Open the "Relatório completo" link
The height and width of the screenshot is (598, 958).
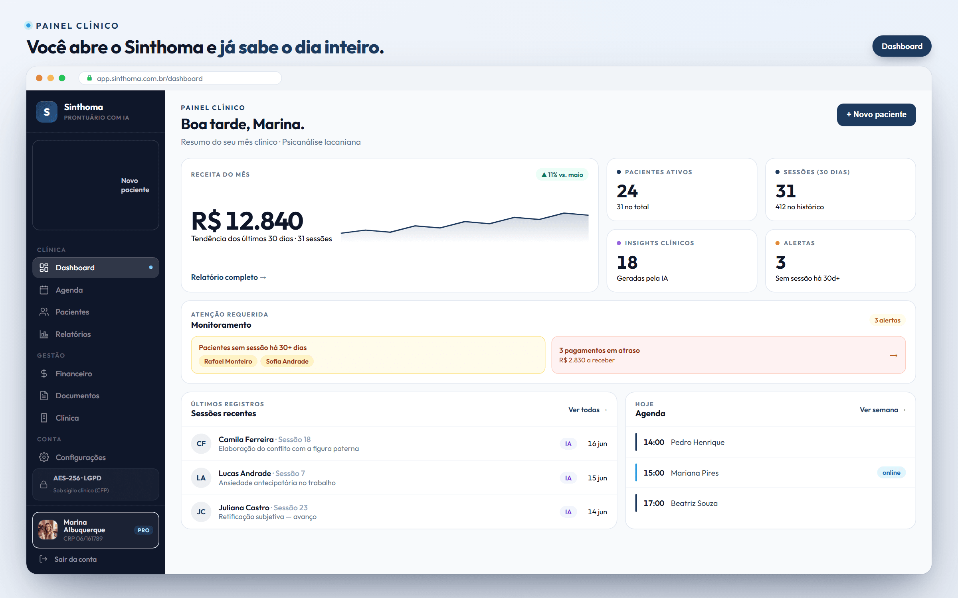[228, 277]
